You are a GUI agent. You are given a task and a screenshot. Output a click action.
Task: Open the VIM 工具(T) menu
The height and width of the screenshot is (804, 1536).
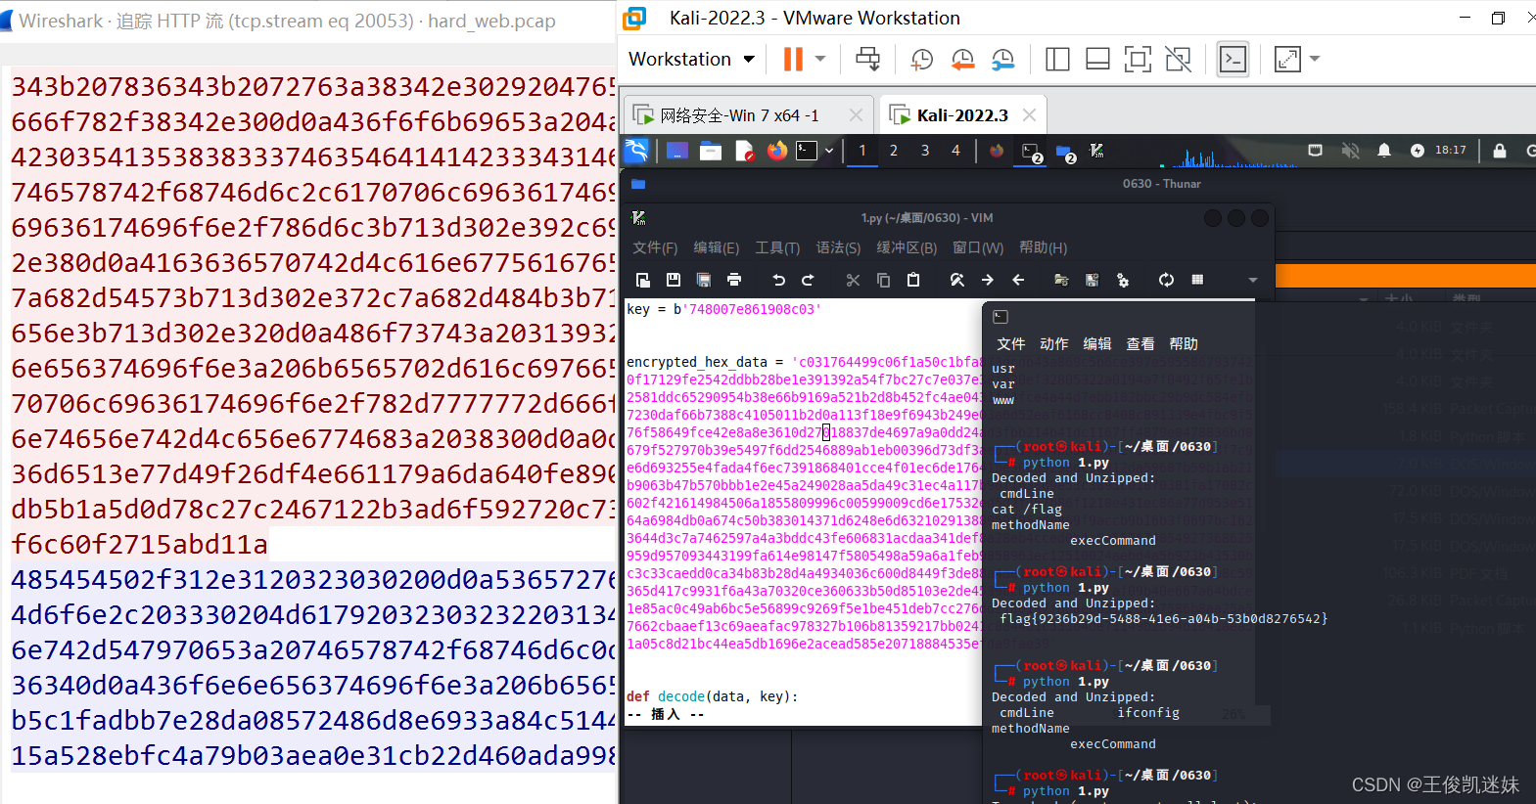[777, 248]
